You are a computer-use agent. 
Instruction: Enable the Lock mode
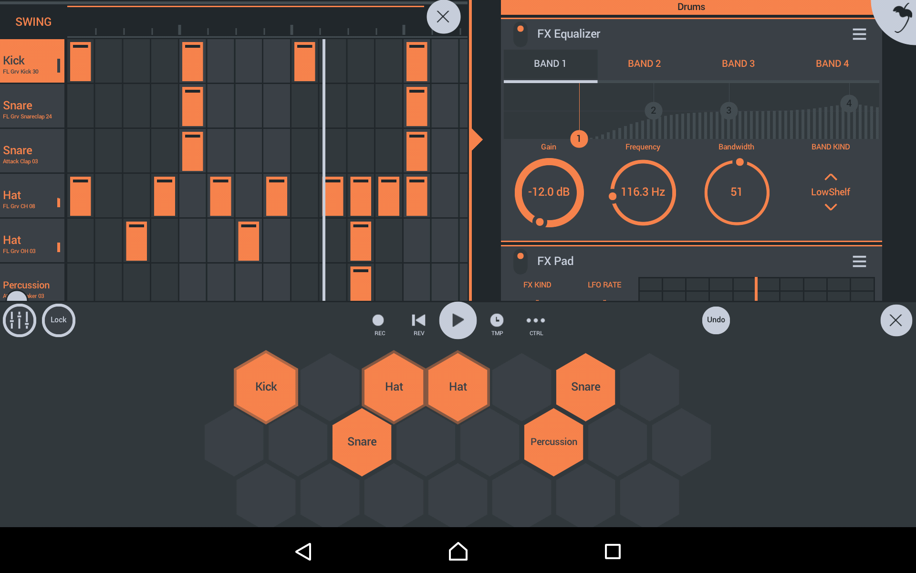[58, 320]
